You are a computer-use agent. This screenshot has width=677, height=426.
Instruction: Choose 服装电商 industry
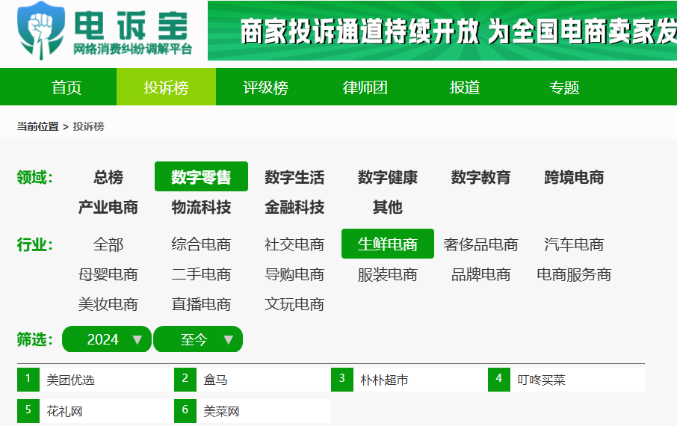(x=388, y=274)
